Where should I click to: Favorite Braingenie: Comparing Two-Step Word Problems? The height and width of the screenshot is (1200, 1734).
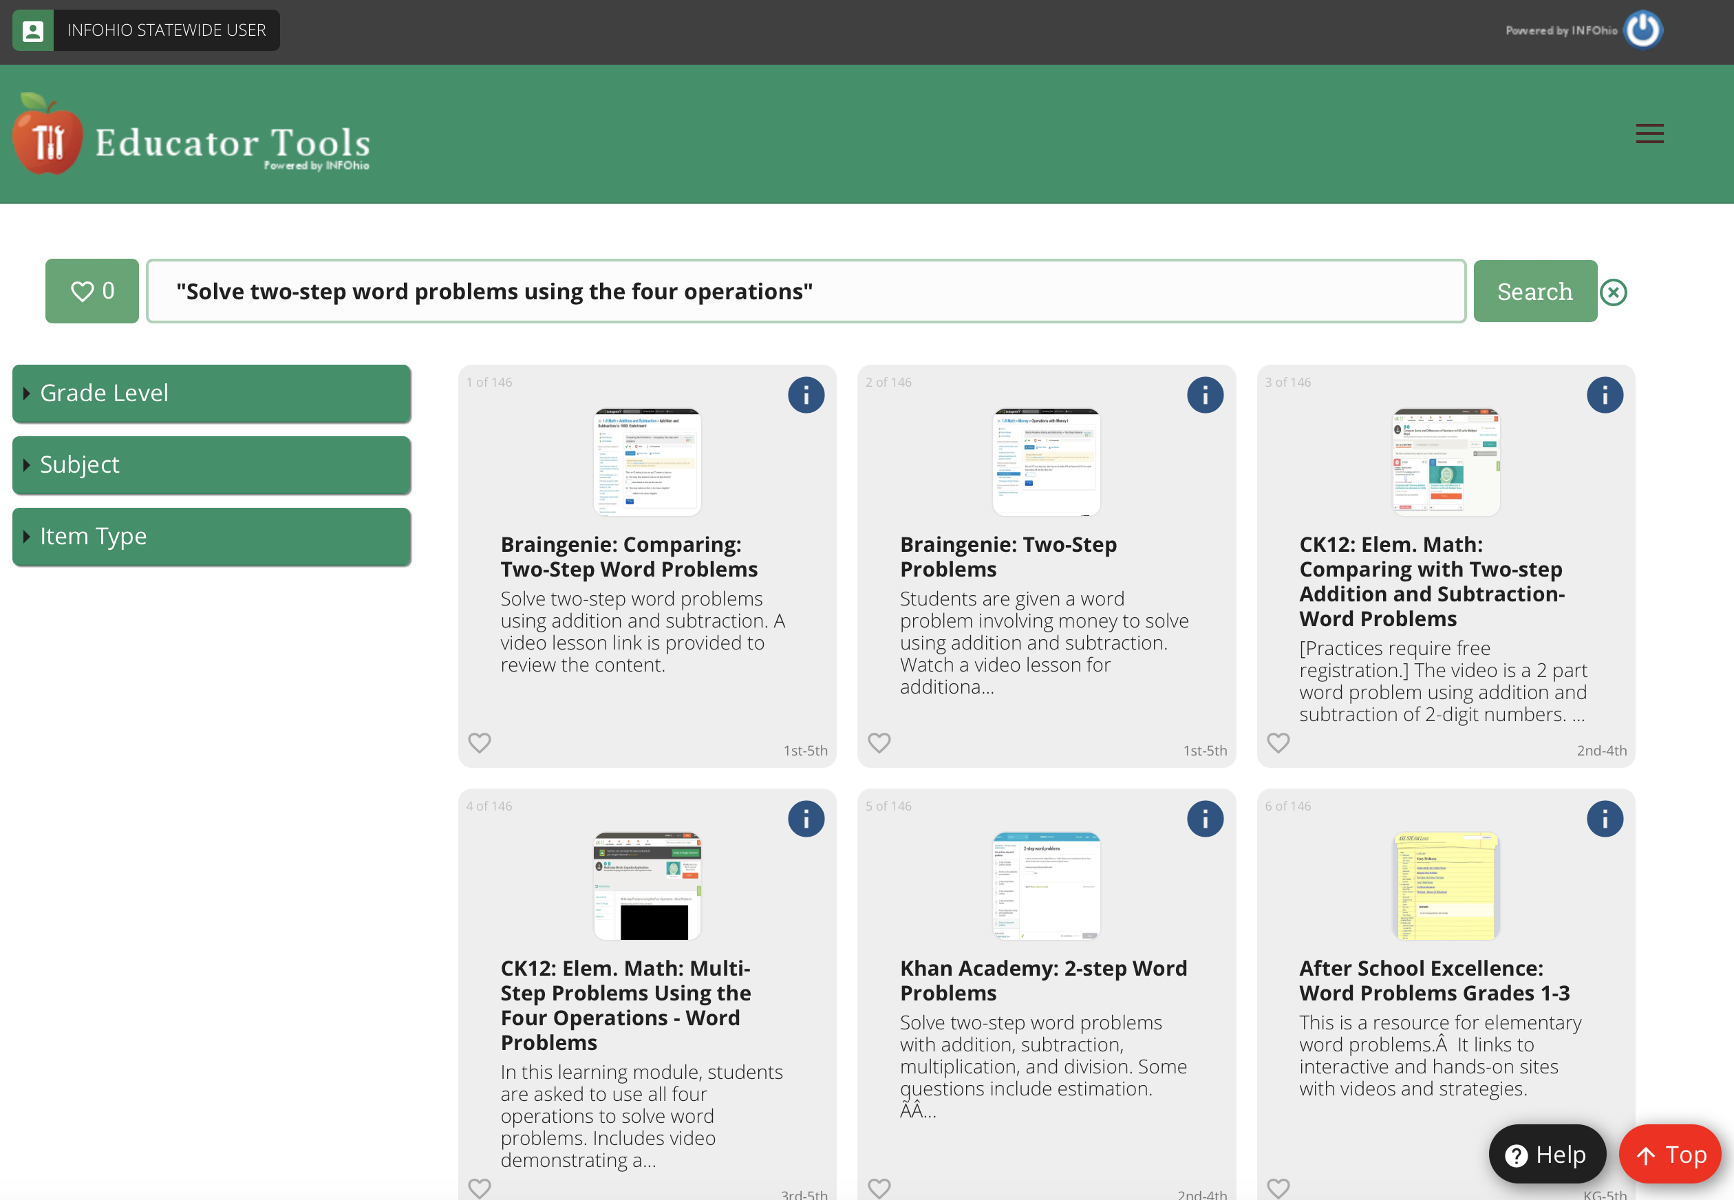[479, 743]
